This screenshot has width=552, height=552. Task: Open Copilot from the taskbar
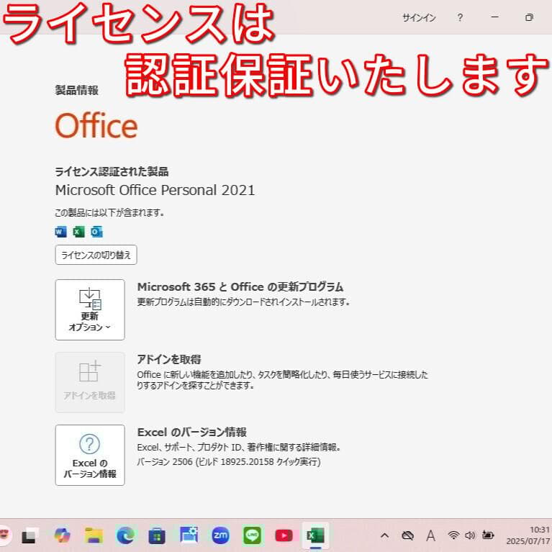pos(63,535)
